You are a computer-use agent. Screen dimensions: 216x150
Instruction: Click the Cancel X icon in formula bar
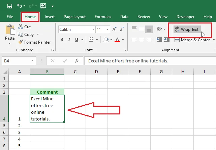[x=53, y=61]
